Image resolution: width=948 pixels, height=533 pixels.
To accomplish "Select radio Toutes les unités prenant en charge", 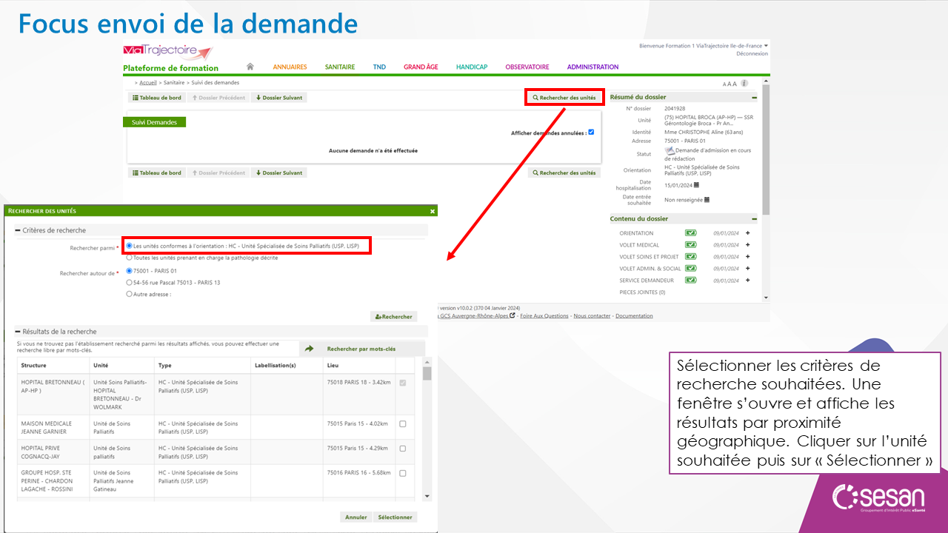I will (x=130, y=258).
